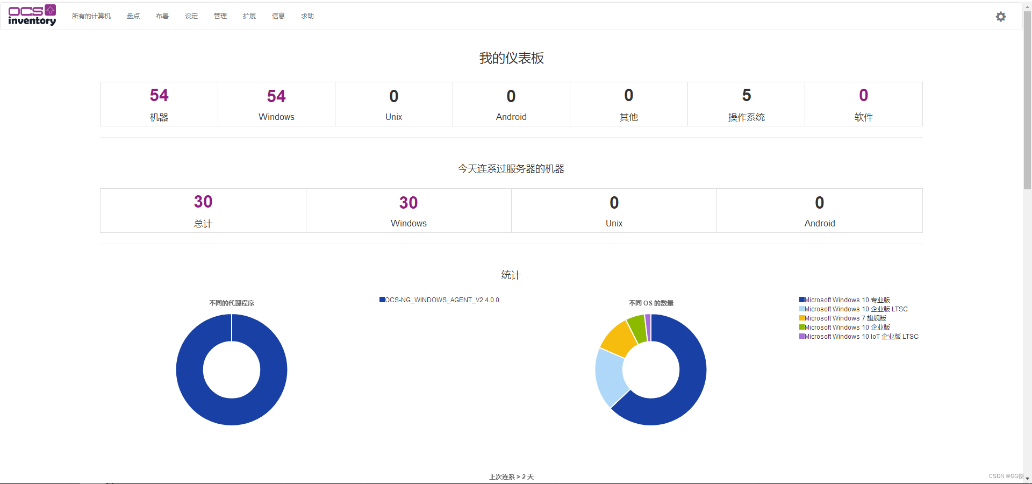Click the 软件 card showing 0
This screenshot has width=1032, height=484.
click(x=863, y=104)
